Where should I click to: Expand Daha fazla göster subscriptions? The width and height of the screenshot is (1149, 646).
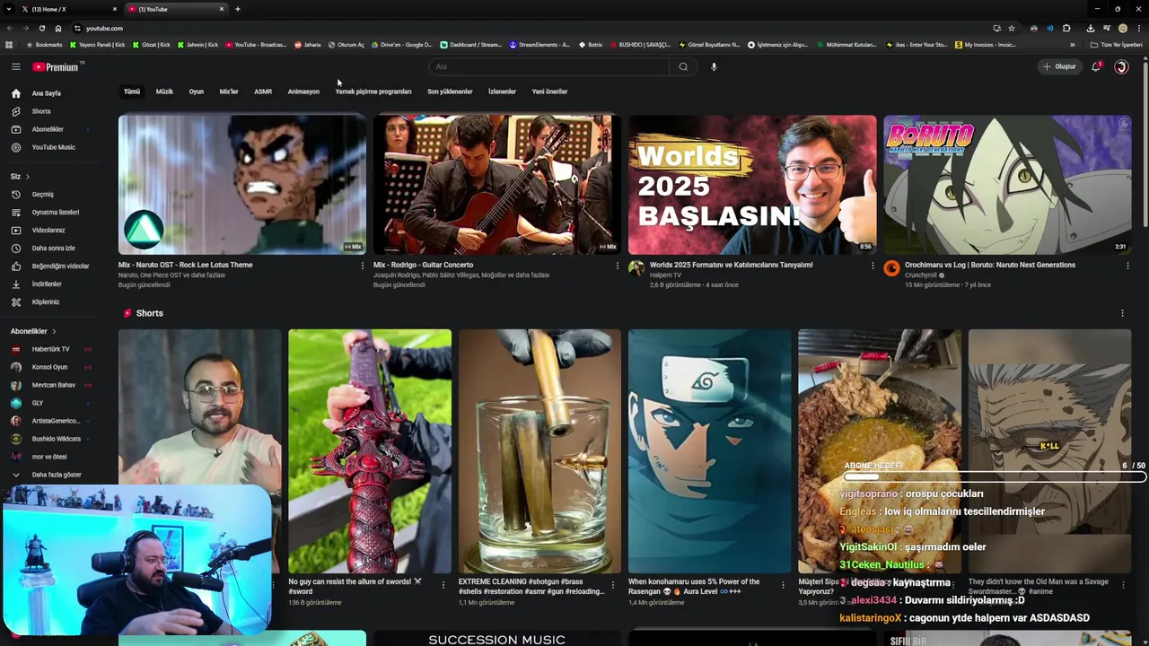coord(57,475)
